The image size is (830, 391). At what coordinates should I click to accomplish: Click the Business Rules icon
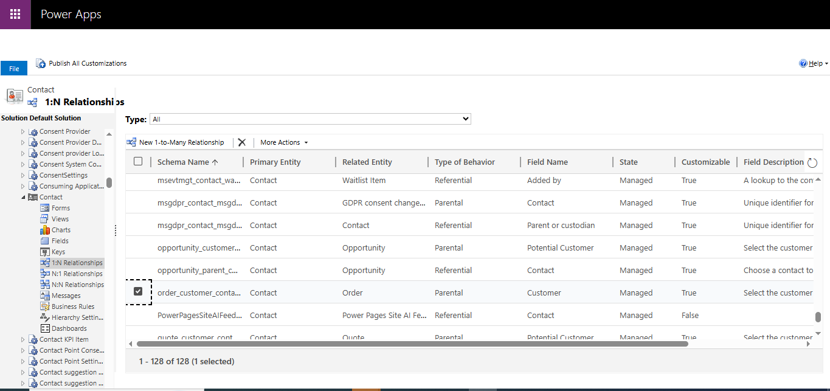pyautogui.click(x=45, y=306)
